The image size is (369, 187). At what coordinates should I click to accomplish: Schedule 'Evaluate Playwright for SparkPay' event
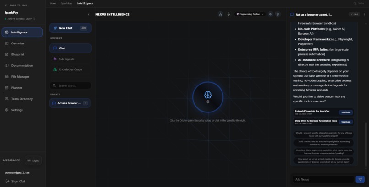click(346, 112)
